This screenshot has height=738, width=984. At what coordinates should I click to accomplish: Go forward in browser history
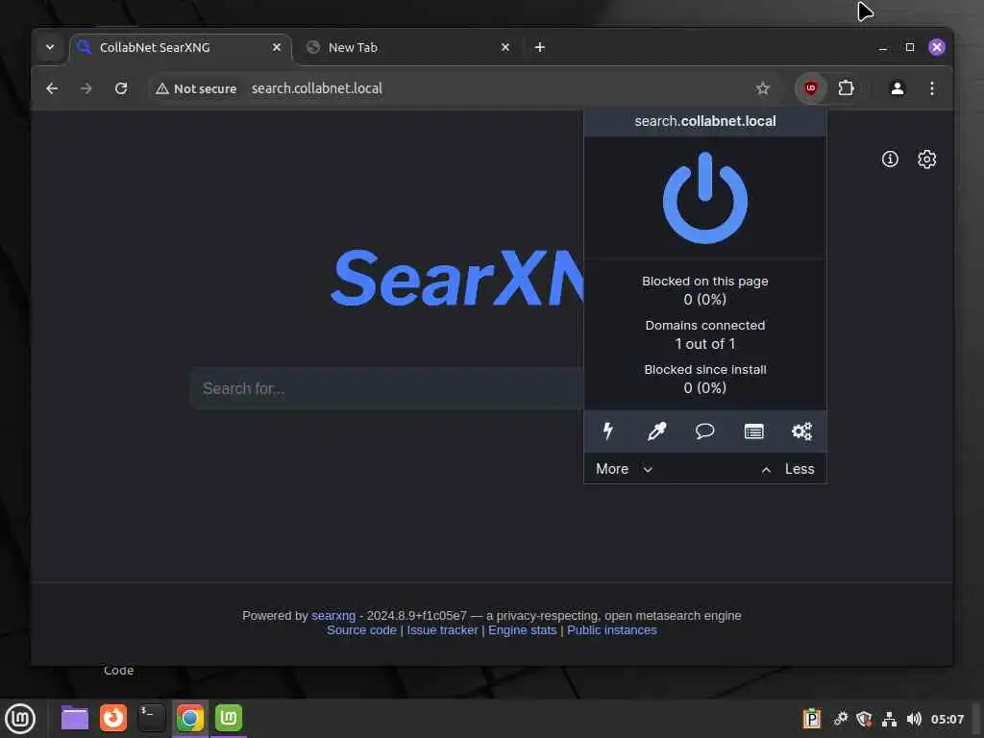(86, 88)
